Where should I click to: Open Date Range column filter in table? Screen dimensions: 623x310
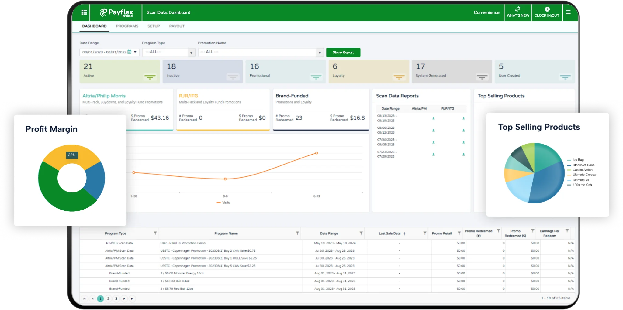(x=361, y=233)
